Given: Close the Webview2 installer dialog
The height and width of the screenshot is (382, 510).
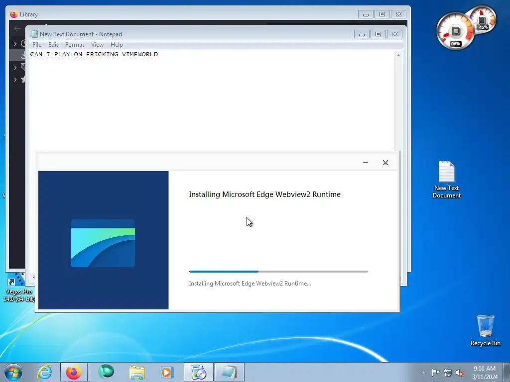Looking at the screenshot, I should click(x=385, y=163).
